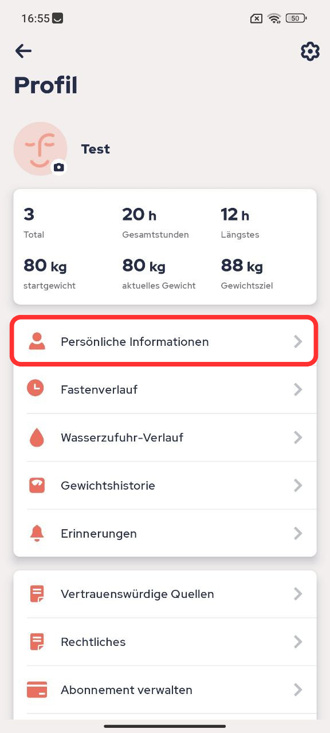Tap the profile avatar picture
Viewport: 330px width, 733px height.
click(40, 148)
